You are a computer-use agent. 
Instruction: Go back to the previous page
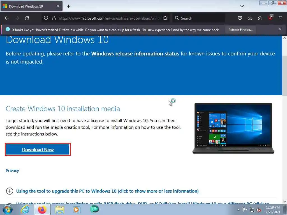7,18
